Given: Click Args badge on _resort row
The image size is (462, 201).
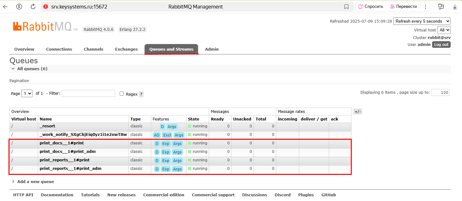Looking at the screenshot, I should pos(172,126).
